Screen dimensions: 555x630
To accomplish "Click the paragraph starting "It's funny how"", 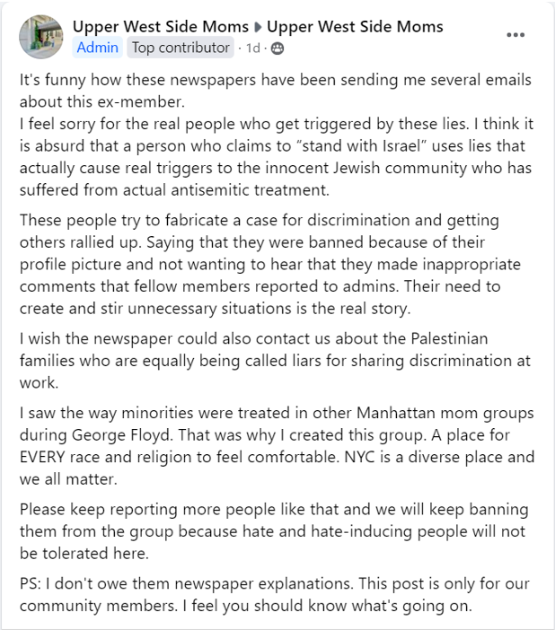I will (276, 91).
